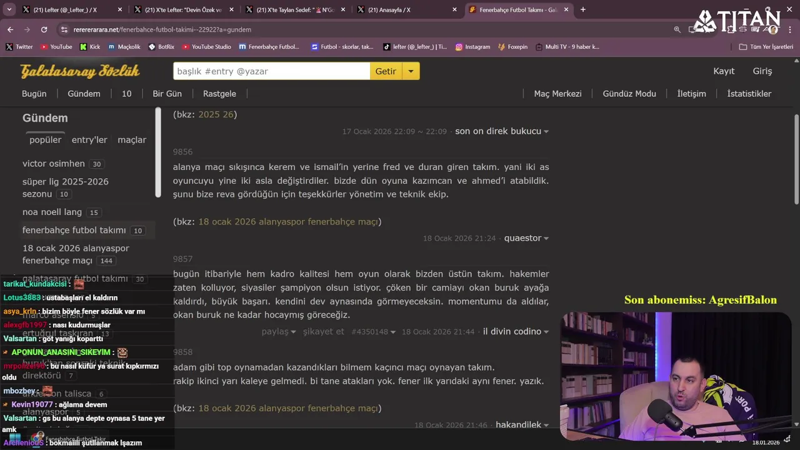Expand menu next to son on direk bukucu

coord(546,132)
